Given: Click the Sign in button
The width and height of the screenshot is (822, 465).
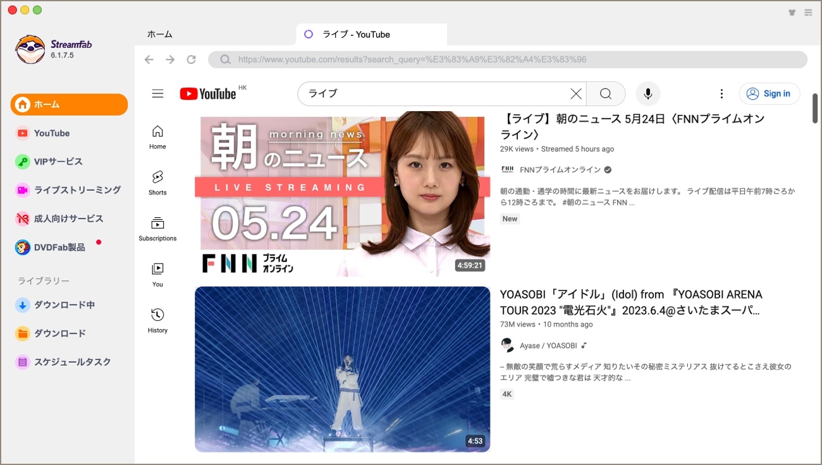Looking at the screenshot, I should (770, 94).
